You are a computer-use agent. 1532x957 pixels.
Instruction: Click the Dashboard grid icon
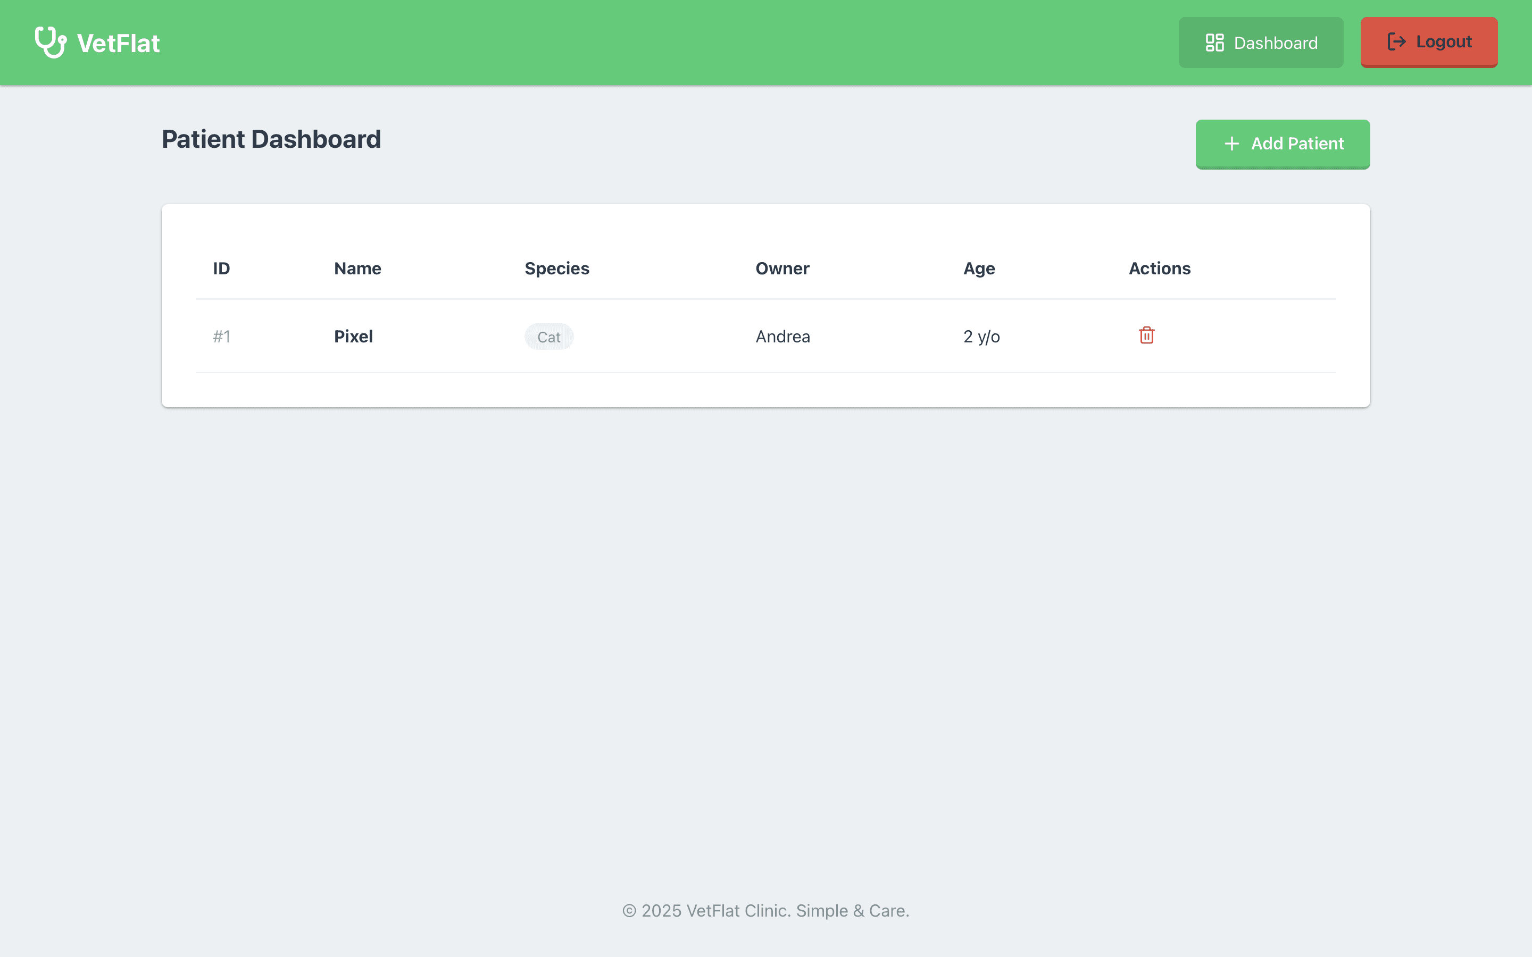tap(1214, 43)
